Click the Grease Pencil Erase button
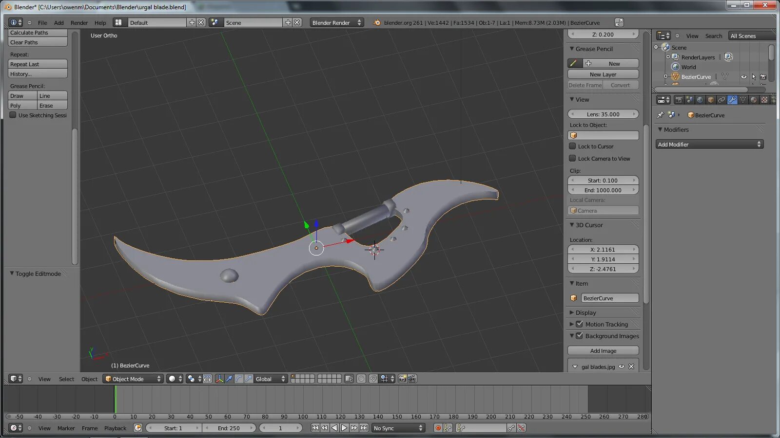 coord(53,105)
